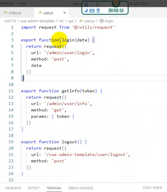Switch to the index.js editor tab
Viewport: 167px width, 192px height.
[15, 13]
